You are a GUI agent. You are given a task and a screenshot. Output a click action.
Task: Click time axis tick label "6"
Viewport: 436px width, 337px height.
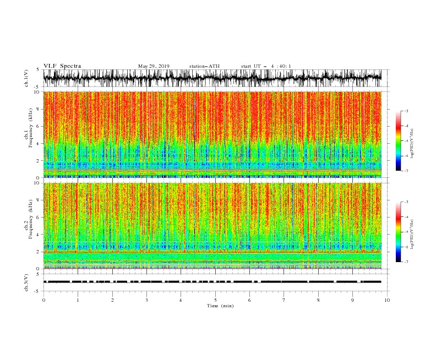249,300
